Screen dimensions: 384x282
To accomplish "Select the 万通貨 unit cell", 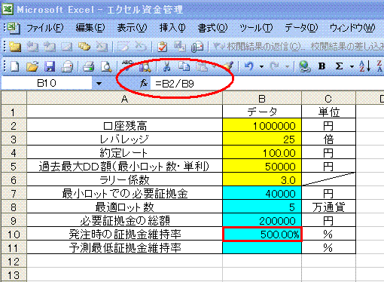I will click(x=328, y=207).
